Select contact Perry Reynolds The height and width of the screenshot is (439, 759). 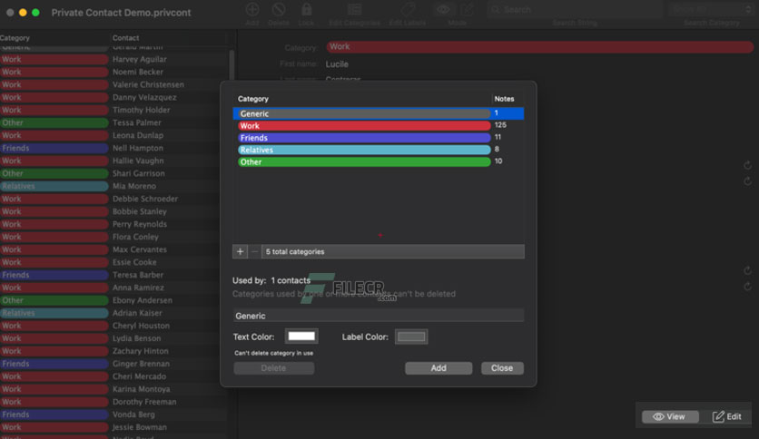(x=140, y=224)
